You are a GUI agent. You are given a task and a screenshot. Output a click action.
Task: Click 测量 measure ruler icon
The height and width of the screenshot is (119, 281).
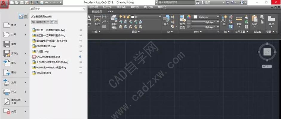coord(239,20)
